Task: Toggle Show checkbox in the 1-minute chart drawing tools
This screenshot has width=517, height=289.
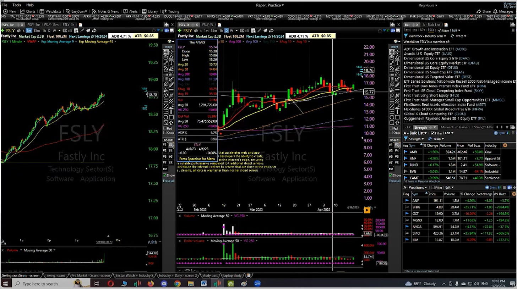Action: click(165, 175)
